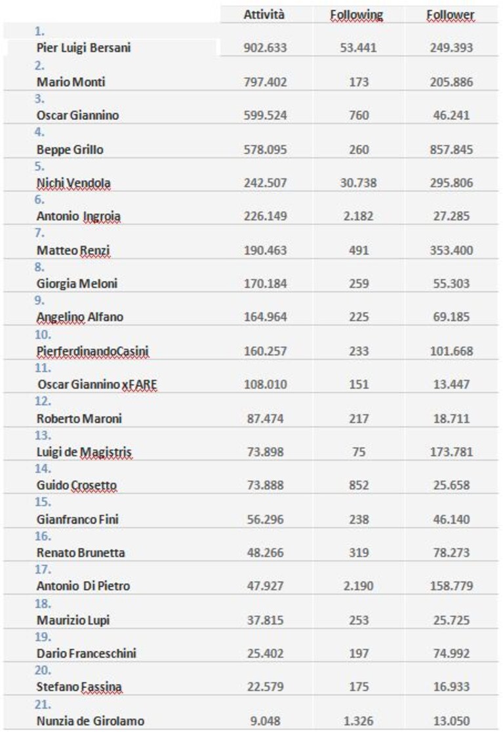Click Beppe Grillo's follower count 857.845
The width and height of the screenshot is (503, 732).
point(451,150)
